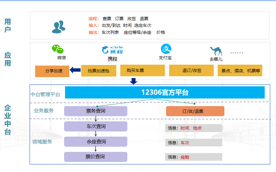The height and width of the screenshot is (172, 276).
Task: Click the 购买车票 box
Action: coord(142,70)
